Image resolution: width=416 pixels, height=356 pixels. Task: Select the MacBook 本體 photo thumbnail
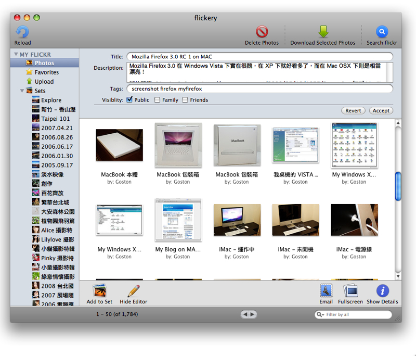[x=120, y=145]
